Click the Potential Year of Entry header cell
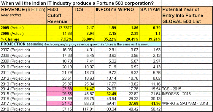 187,15
